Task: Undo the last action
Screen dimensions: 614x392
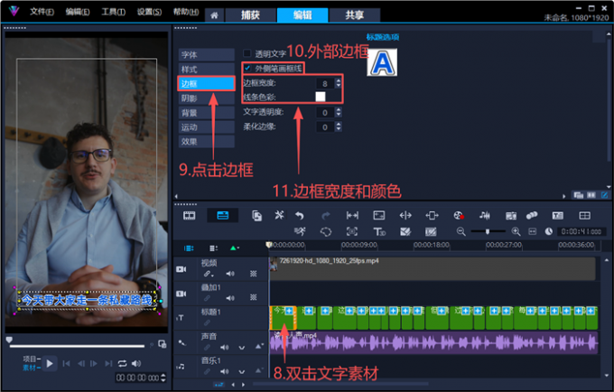Action: pyautogui.click(x=300, y=215)
